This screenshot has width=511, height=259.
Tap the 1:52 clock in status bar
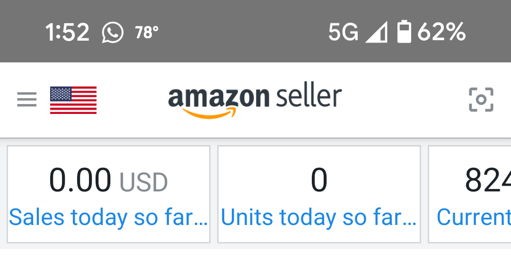pyautogui.click(x=67, y=32)
